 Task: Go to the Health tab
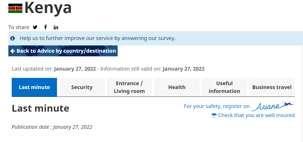[177, 87]
